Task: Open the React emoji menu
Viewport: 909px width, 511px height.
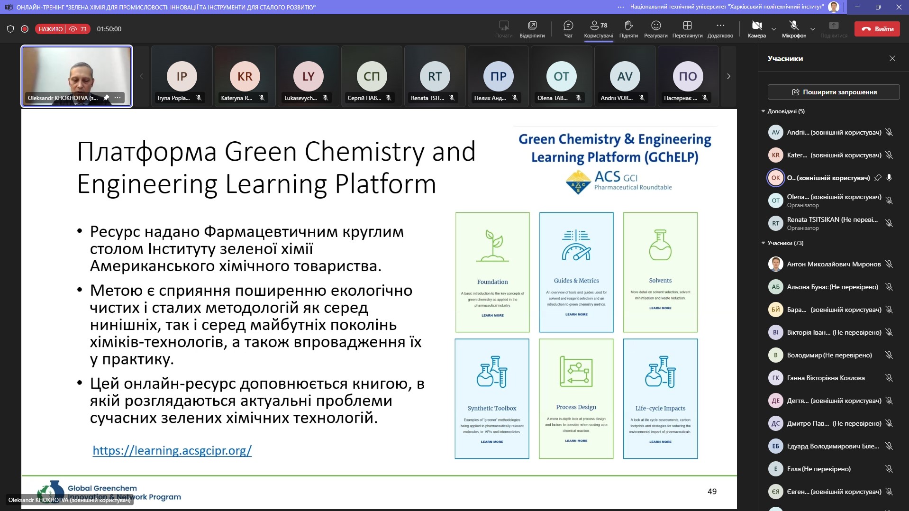Action: [x=655, y=28]
